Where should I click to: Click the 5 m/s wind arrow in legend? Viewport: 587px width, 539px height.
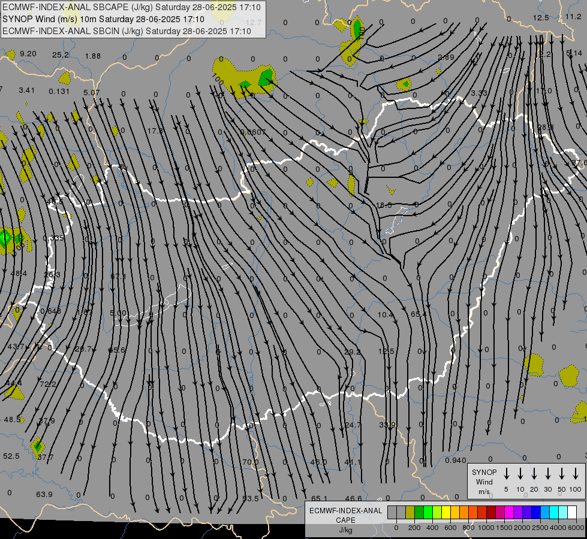(x=507, y=474)
